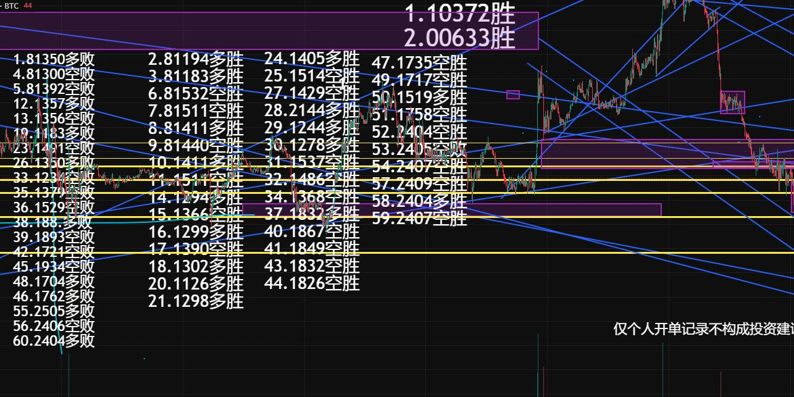Pick the 43.1832空胜 line
This screenshot has height=397, width=794.
tap(312, 266)
